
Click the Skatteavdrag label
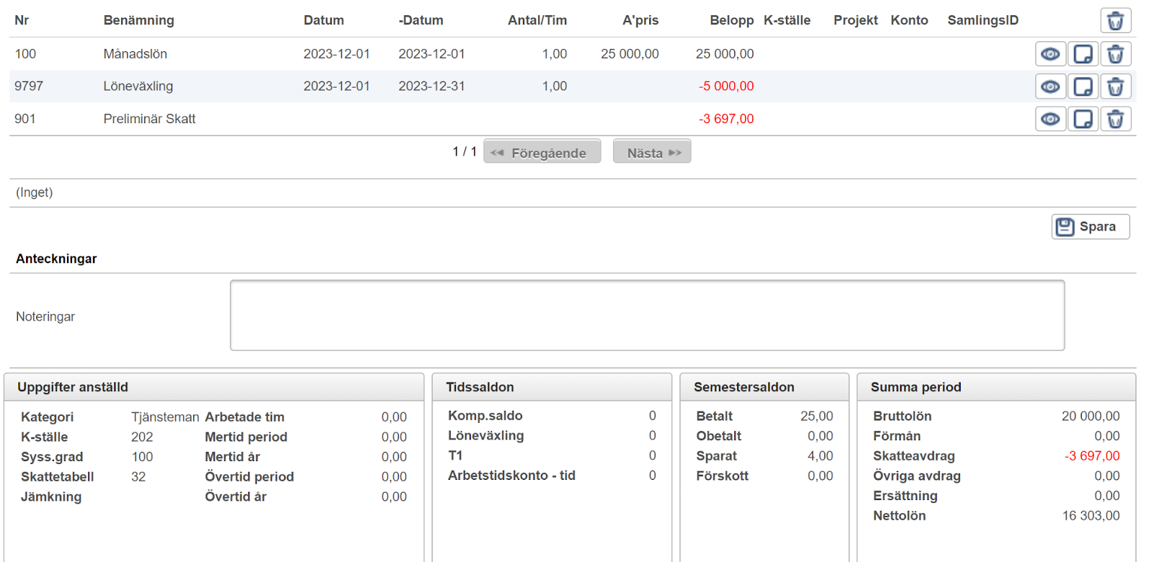tap(914, 455)
